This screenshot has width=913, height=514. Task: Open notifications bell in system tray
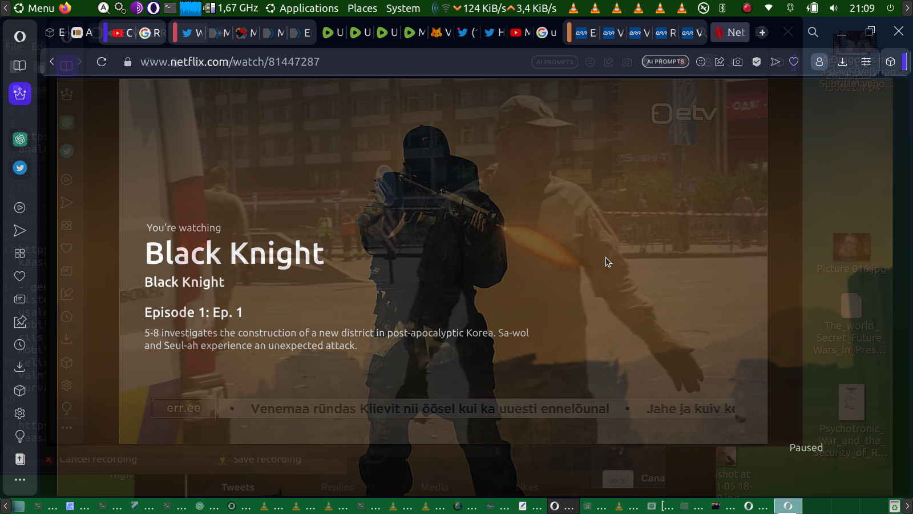[790, 8]
